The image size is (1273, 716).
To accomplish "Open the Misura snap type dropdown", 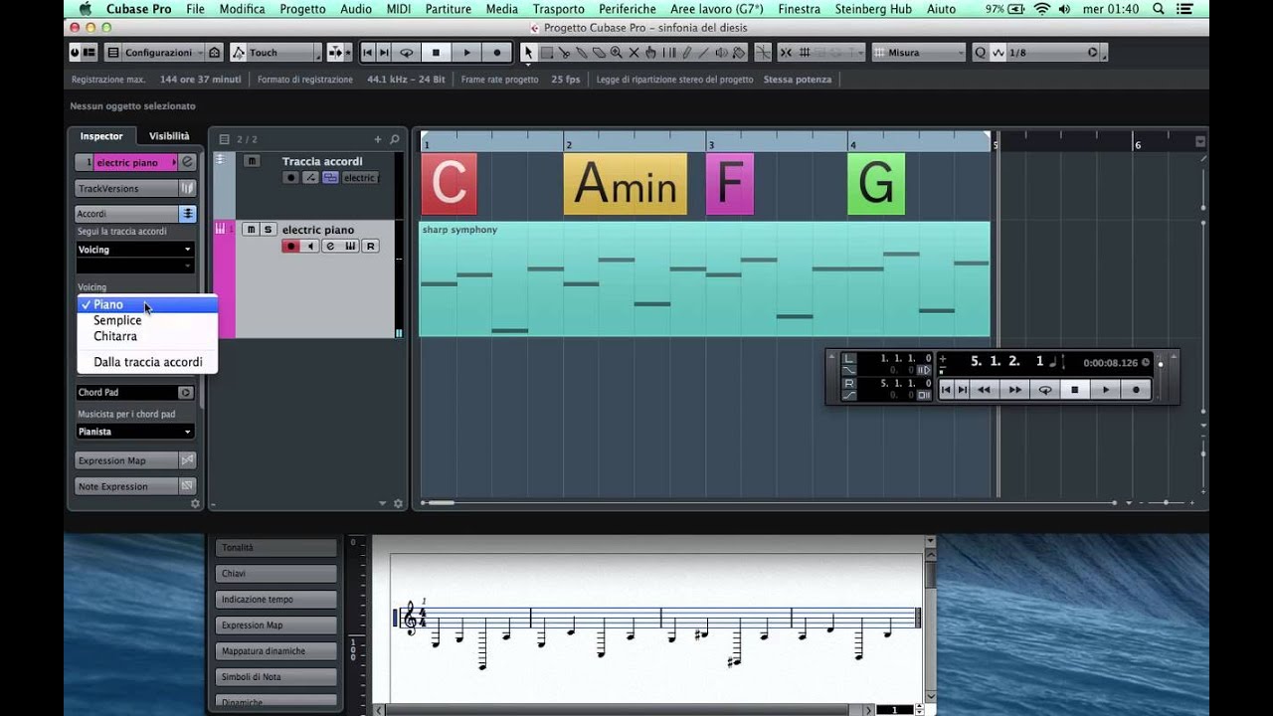I will pyautogui.click(x=917, y=52).
